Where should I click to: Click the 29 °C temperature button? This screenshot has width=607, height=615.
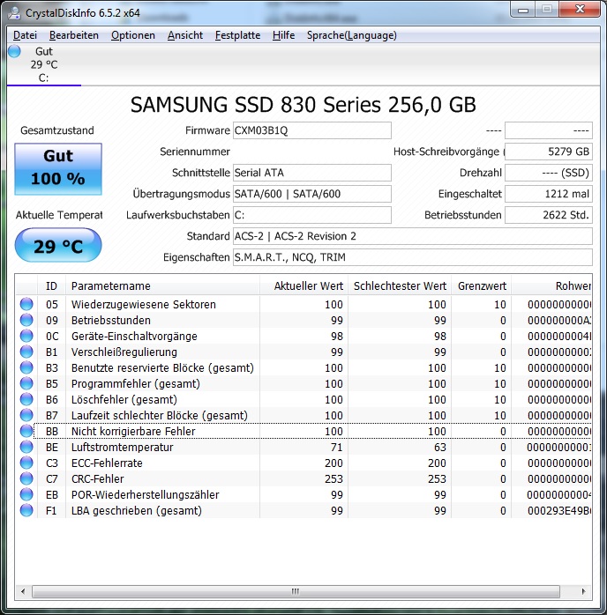[58, 246]
